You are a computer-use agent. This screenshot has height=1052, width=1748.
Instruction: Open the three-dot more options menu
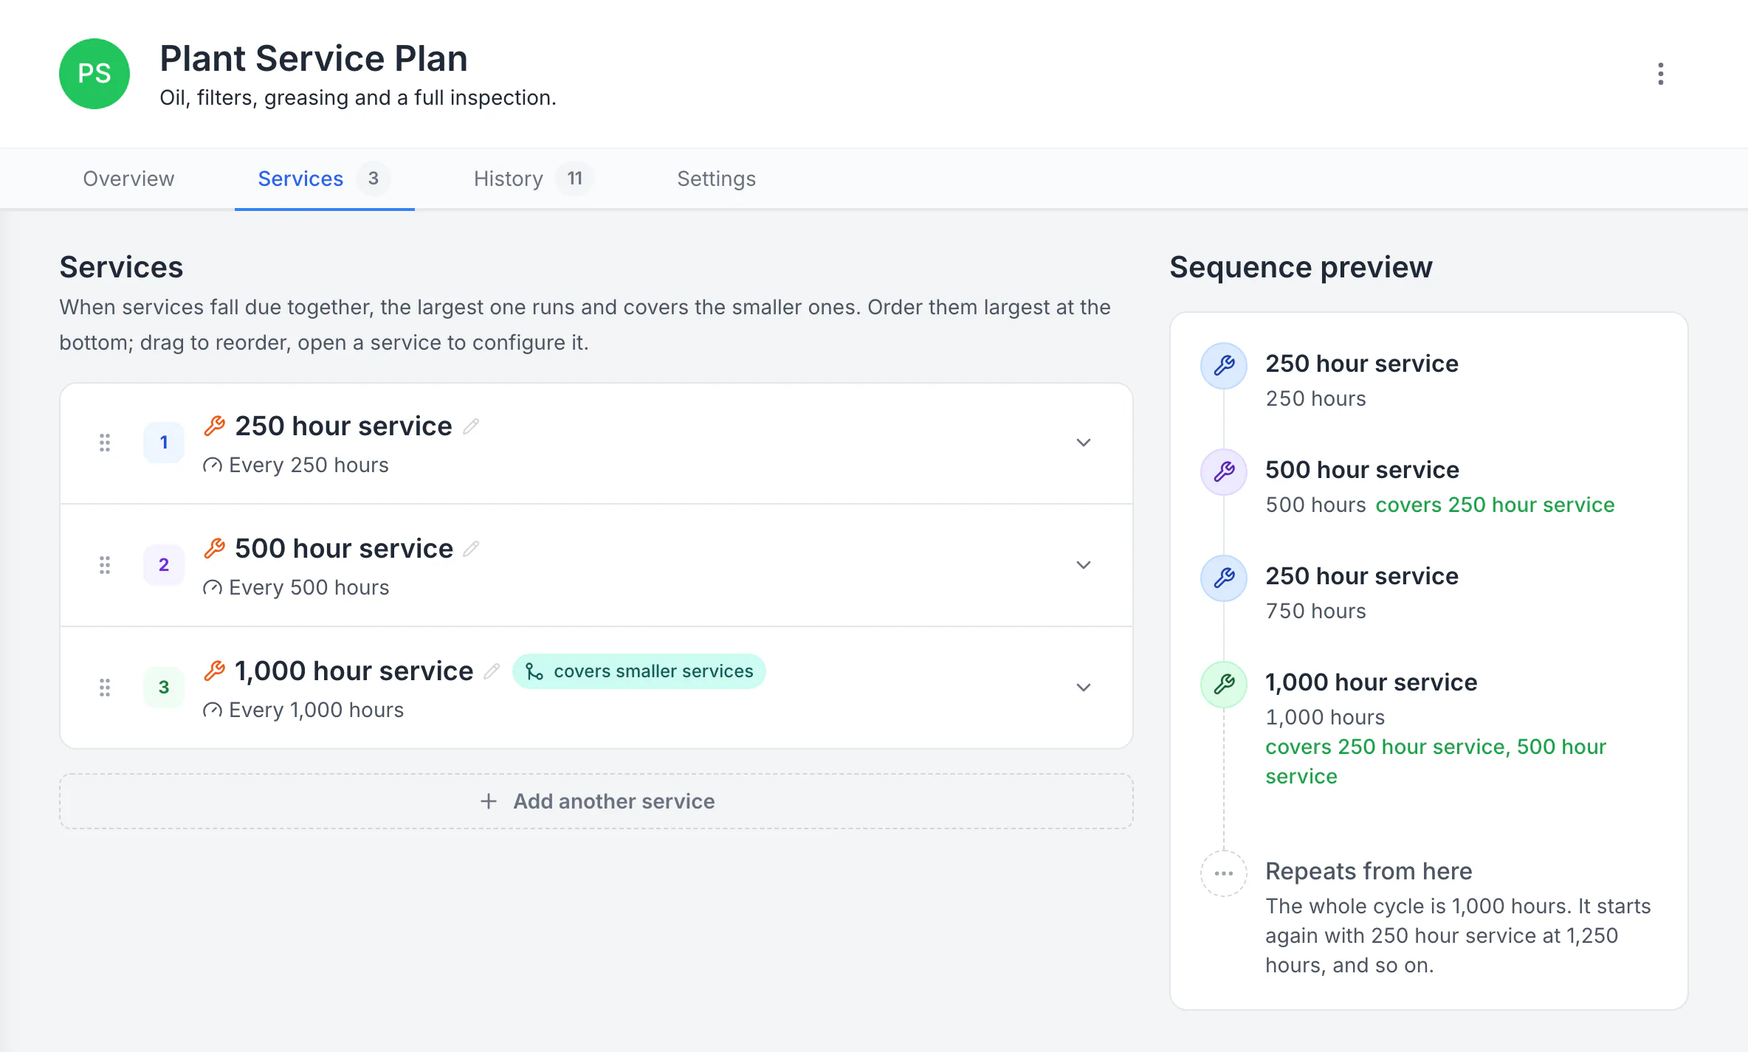click(1660, 74)
